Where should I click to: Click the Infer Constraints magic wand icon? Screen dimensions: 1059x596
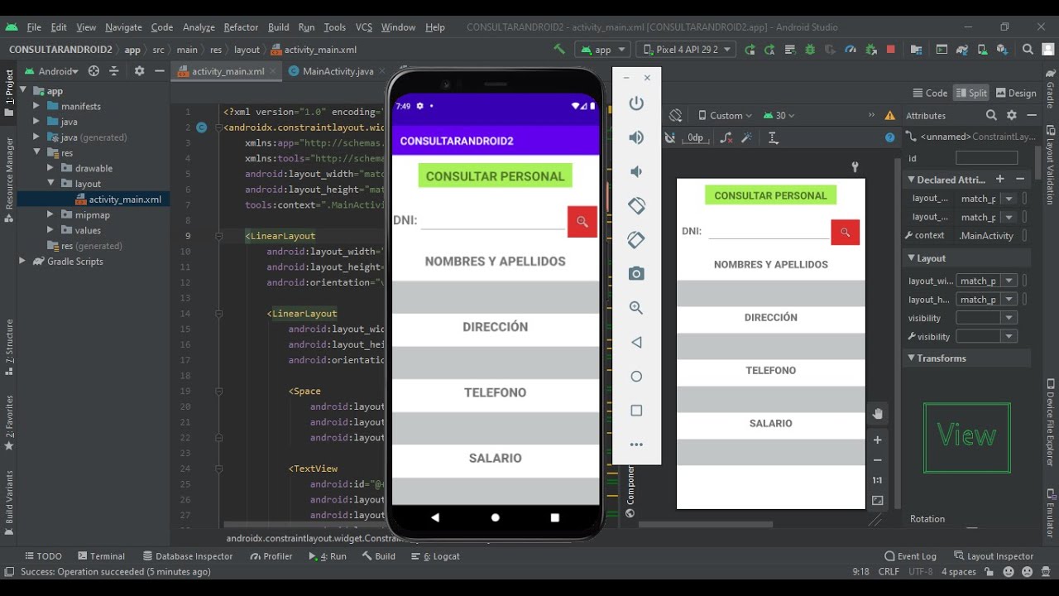[746, 138]
